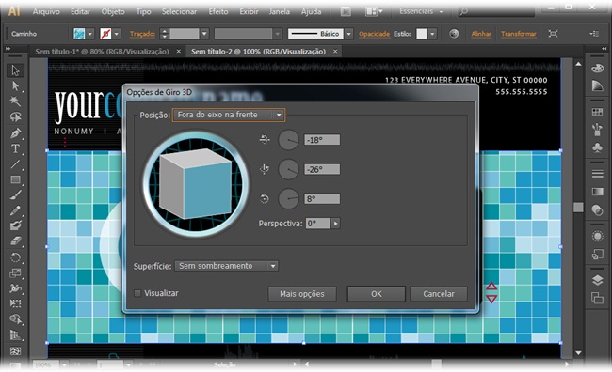The height and width of the screenshot is (372, 612).
Task: Open the Brushes panel icon
Action: (x=597, y=130)
